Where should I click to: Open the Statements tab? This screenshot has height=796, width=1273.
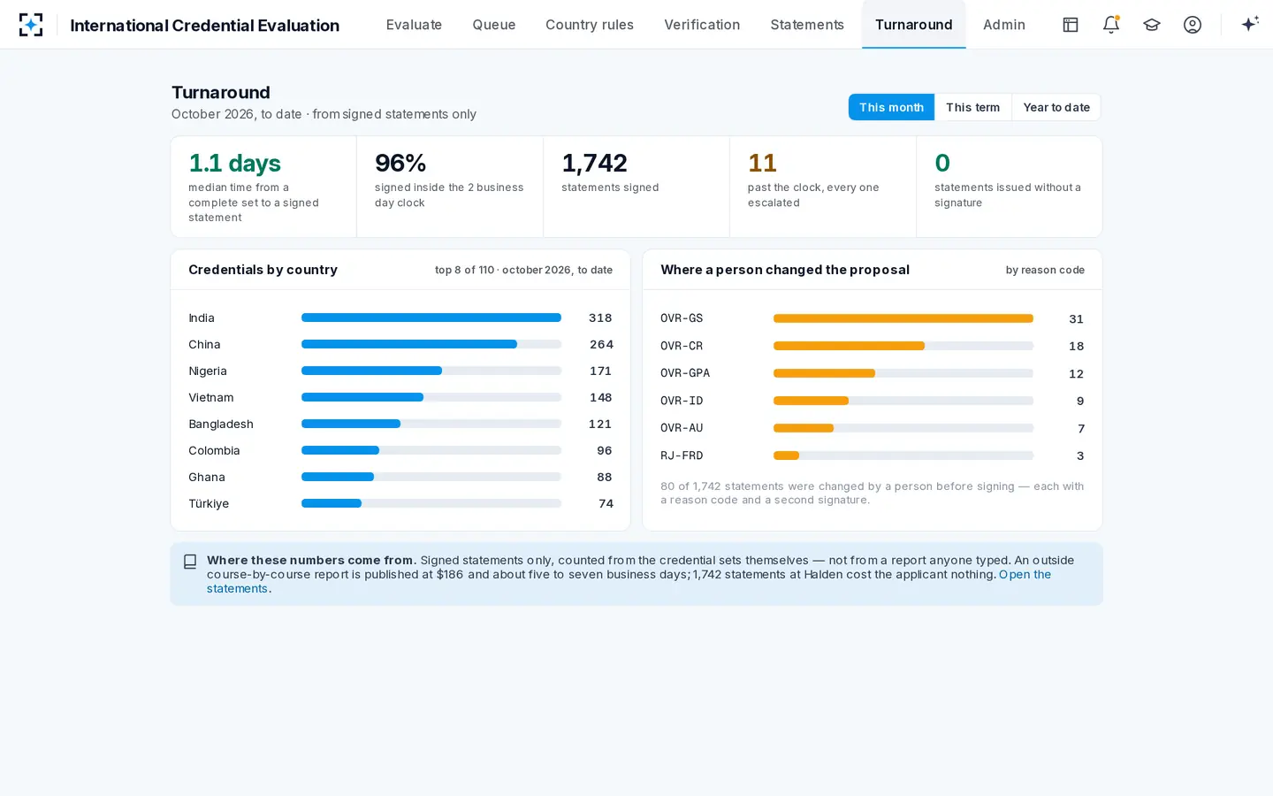tap(807, 25)
